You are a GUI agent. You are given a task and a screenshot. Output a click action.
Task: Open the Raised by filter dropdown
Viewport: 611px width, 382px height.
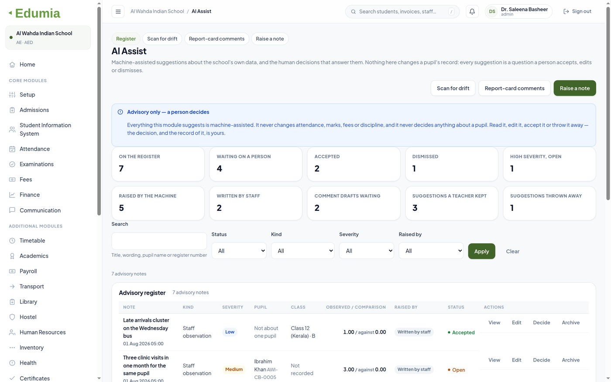431,251
